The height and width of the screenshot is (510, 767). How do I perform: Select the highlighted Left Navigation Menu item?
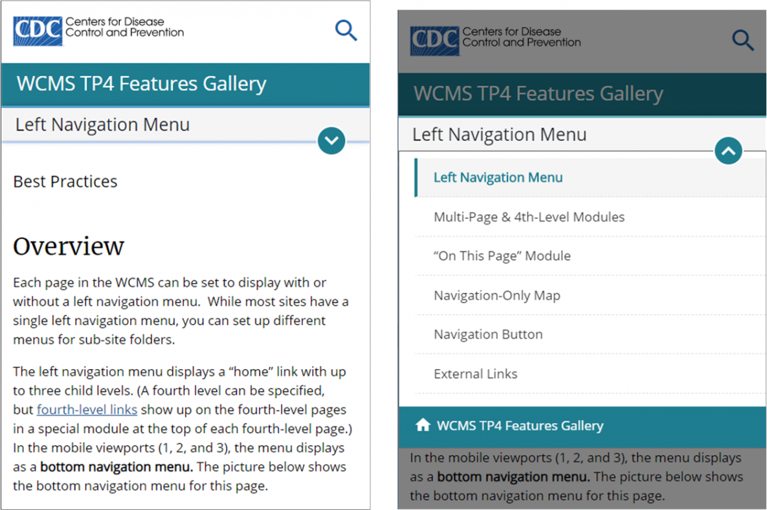(x=497, y=177)
